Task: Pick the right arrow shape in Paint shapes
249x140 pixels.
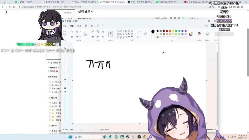Action: [132, 34]
